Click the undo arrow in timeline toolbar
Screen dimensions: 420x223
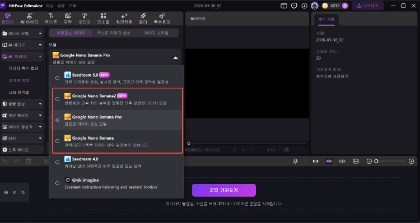point(4,161)
